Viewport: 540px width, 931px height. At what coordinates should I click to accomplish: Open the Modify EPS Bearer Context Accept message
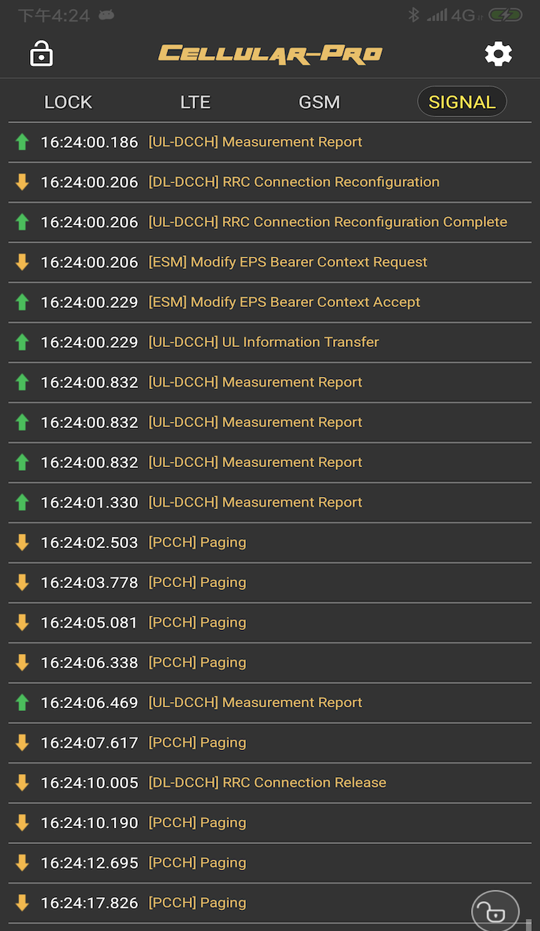coord(270,303)
